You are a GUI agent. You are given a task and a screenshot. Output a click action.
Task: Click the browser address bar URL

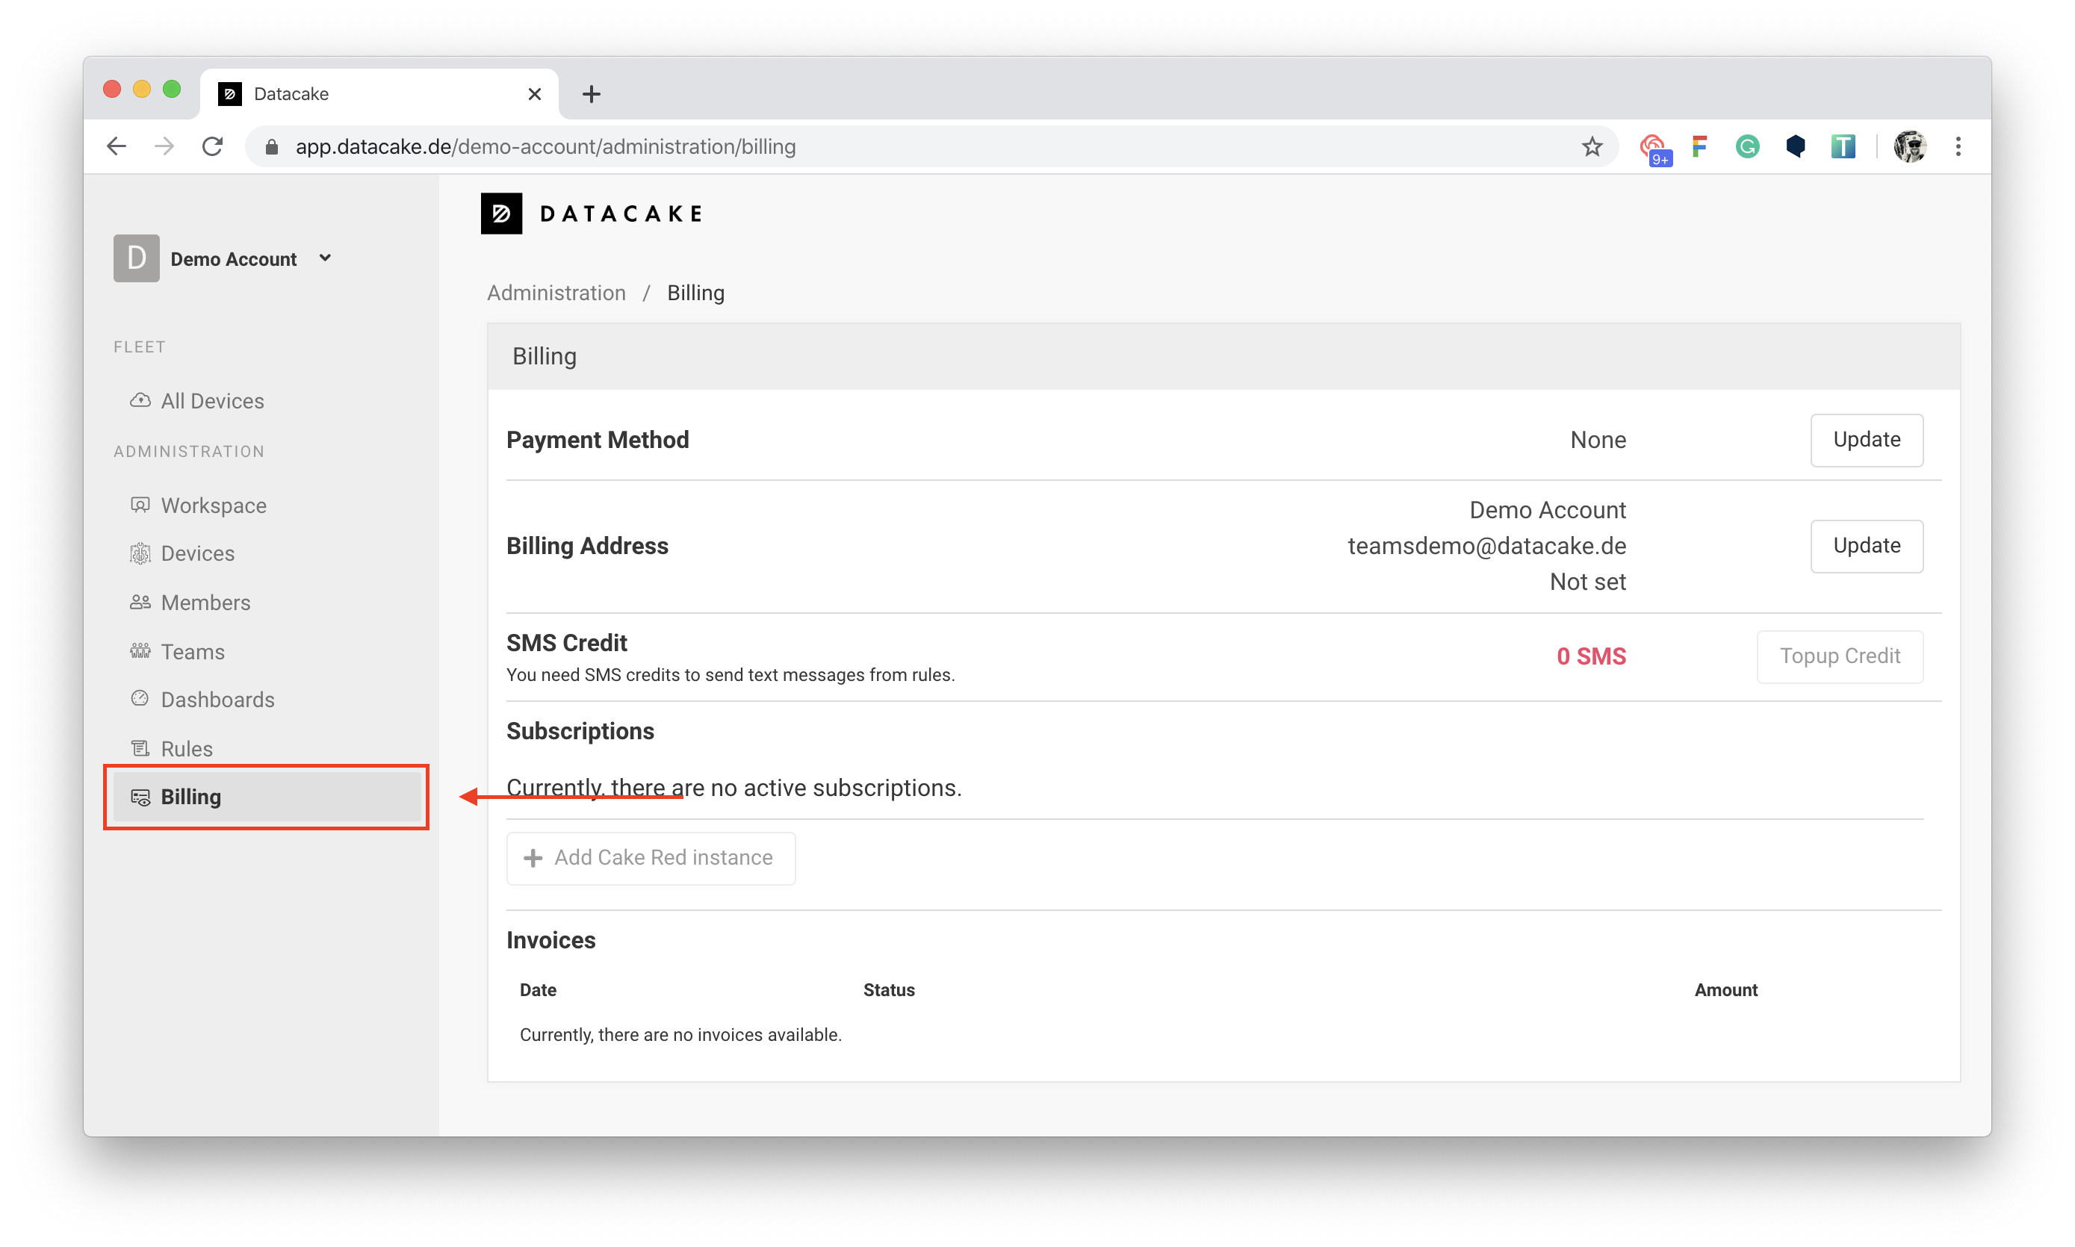[x=545, y=146]
